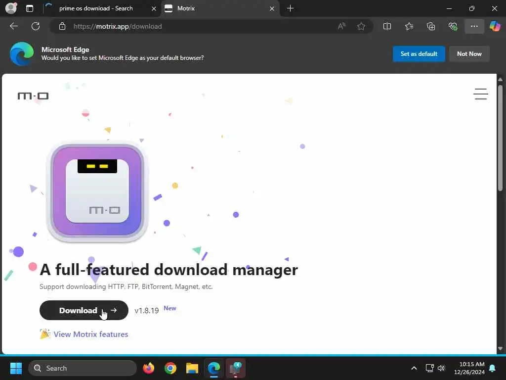The width and height of the screenshot is (506, 380).
Task: Go back to the previous page
Action: coord(14,26)
